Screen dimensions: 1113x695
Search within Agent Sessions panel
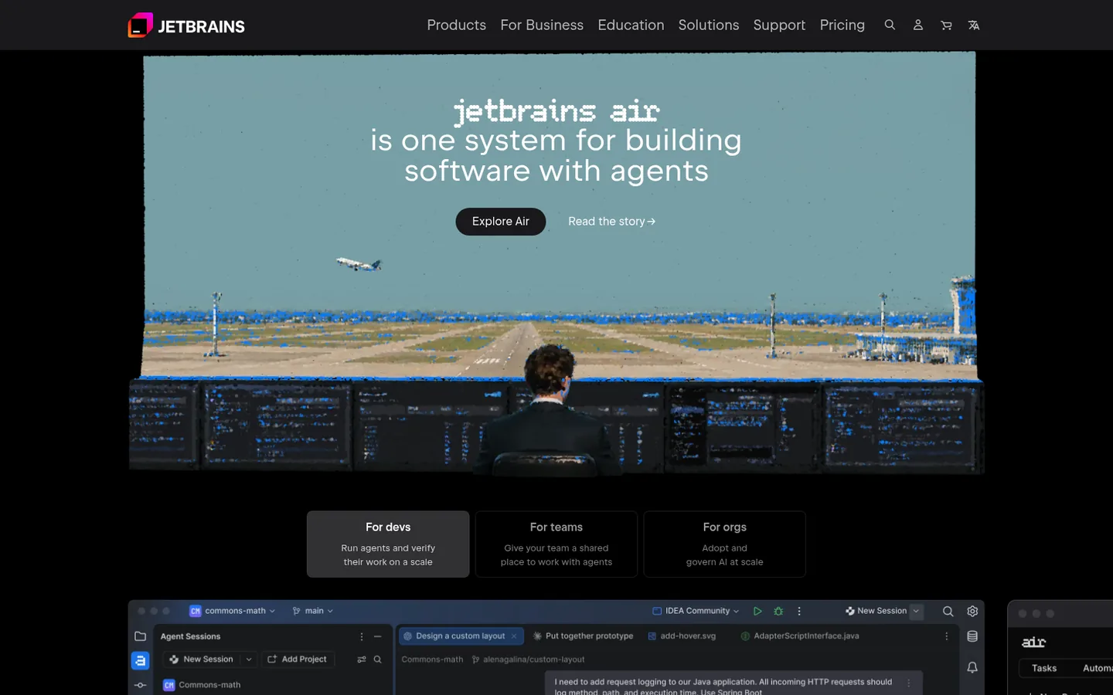click(377, 659)
